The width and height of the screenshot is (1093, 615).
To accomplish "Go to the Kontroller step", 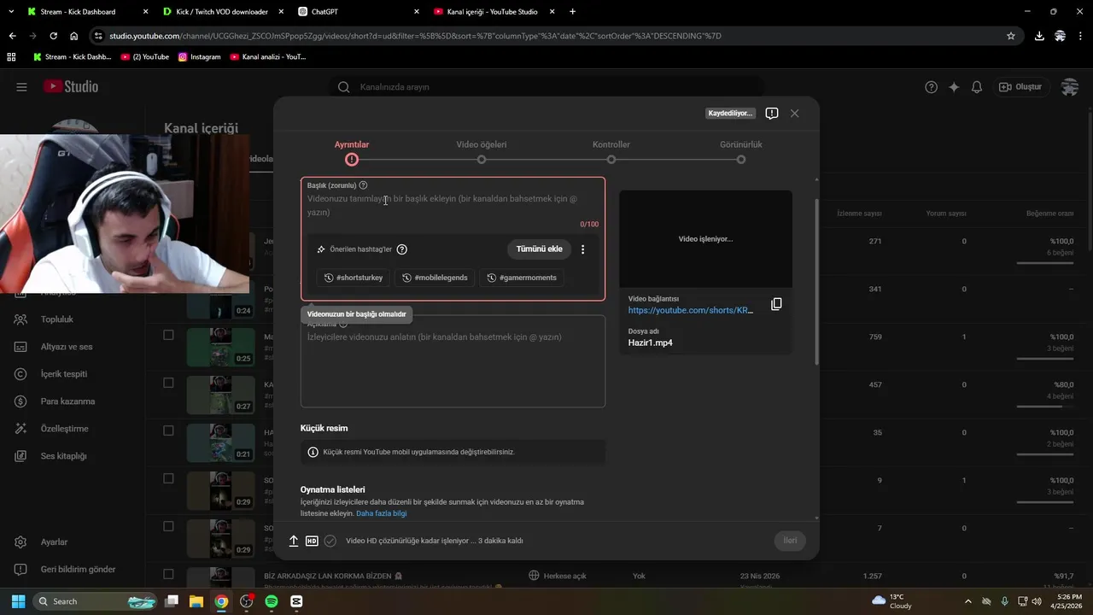I will tap(611, 152).
